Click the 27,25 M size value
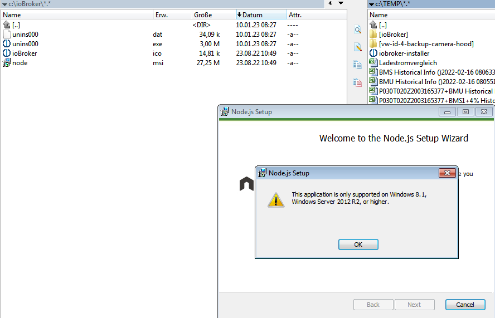Viewport: 495px width, 318px height. coord(208,63)
